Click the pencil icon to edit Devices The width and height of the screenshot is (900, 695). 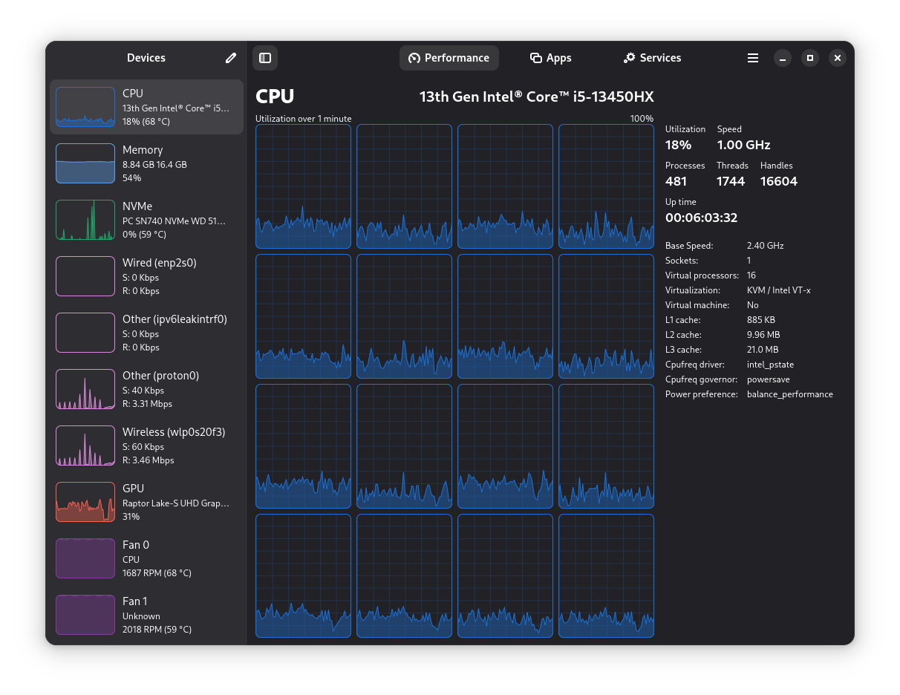pos(230,57)
